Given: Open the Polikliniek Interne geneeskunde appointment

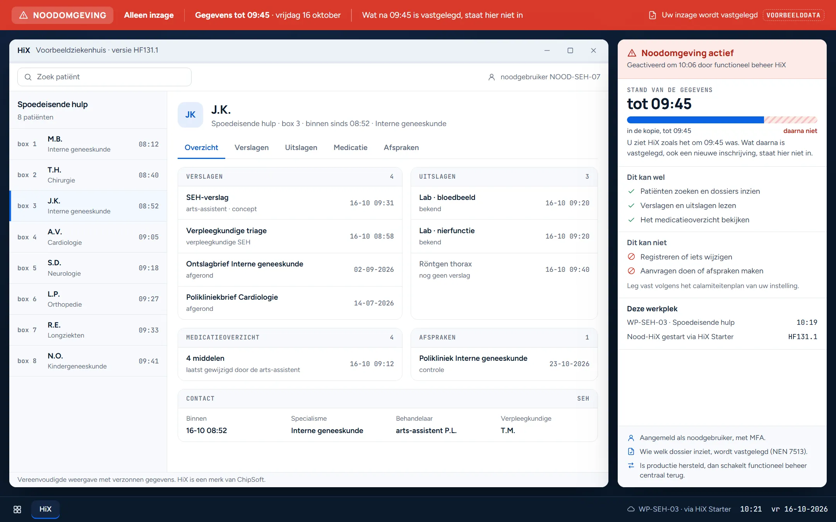Looking at the screenshot, I should [504, 364].
